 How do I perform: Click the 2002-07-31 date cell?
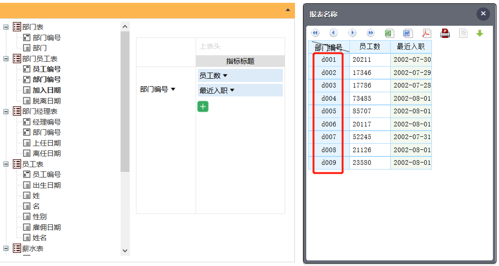pyautogui.click(x=411, y=137)
